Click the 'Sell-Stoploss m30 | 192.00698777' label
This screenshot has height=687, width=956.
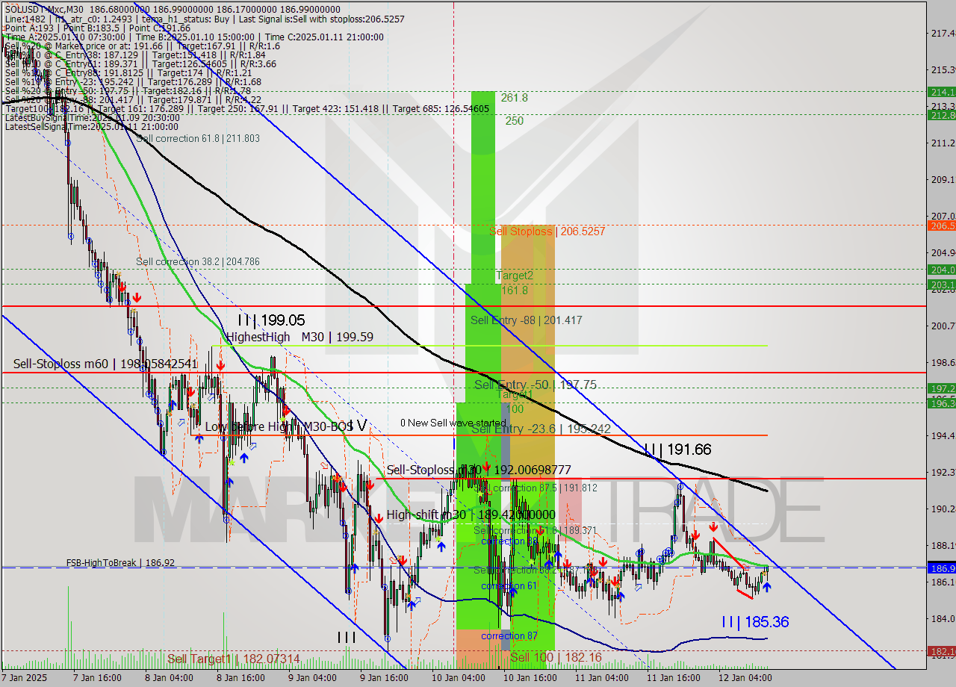[479, 470]
